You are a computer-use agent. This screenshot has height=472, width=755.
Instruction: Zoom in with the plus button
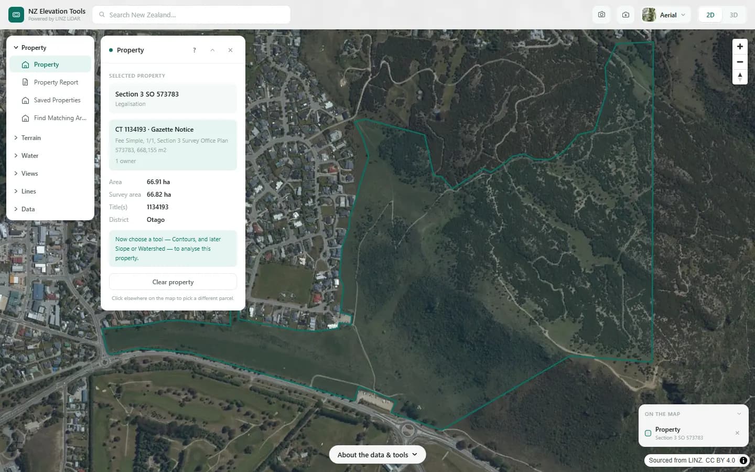click(x=740, y=47)
